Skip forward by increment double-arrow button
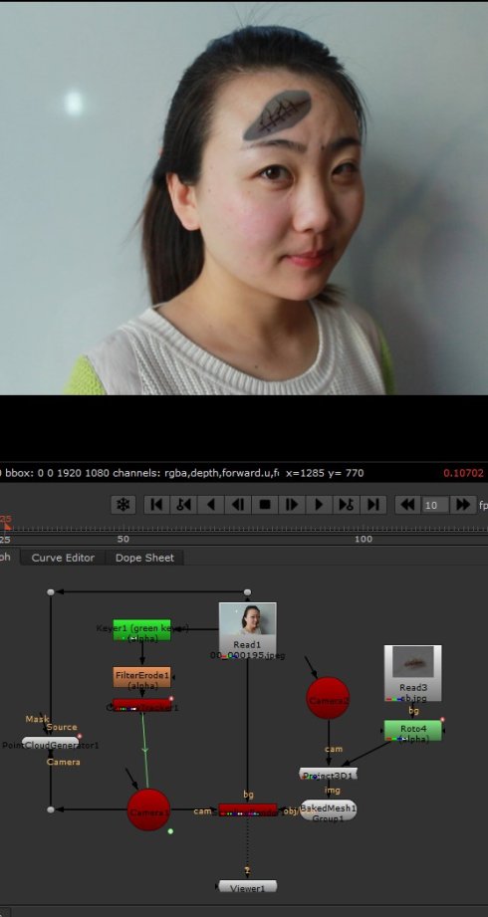The width and height of the screenshot is (488, 917). [x=463, y=505]
